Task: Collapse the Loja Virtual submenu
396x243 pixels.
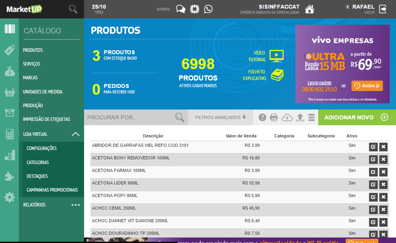Action: [75, 134]
